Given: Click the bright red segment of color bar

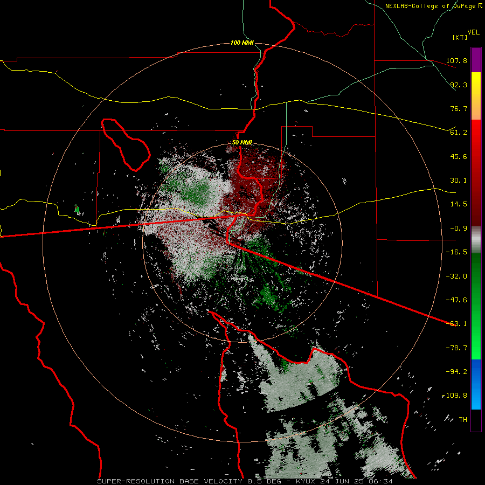Looking at the screenshot, I should tap(476, 137).
